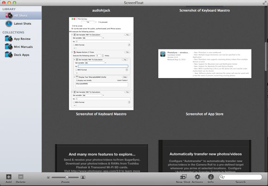Click the Dock Apps folder icon
The width and height of the screenshot is (268, 186).
coord(9,54)
